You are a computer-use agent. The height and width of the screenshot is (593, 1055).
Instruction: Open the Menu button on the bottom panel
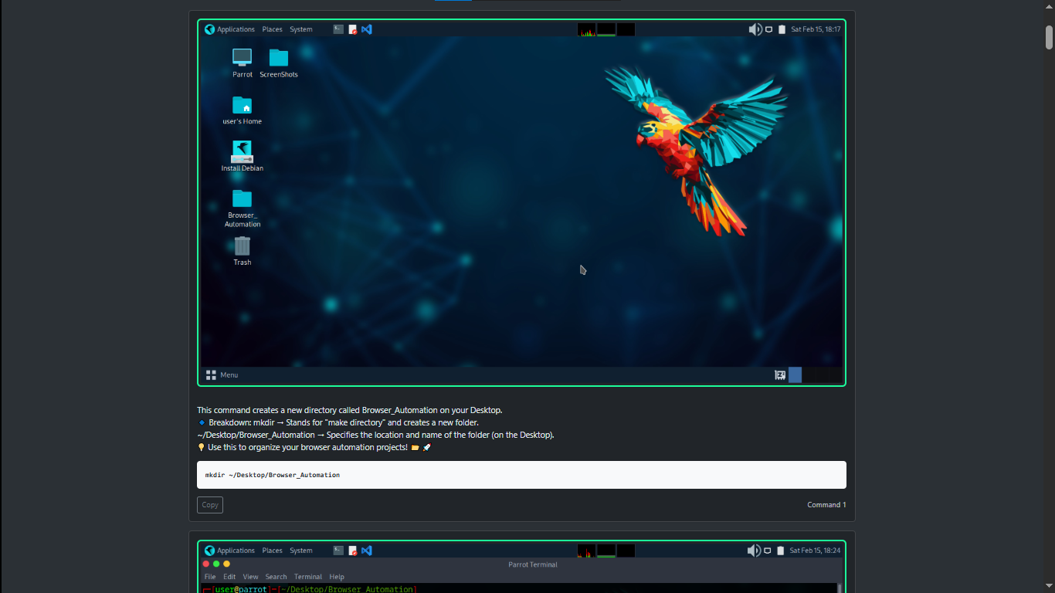[x=222, y=375]
